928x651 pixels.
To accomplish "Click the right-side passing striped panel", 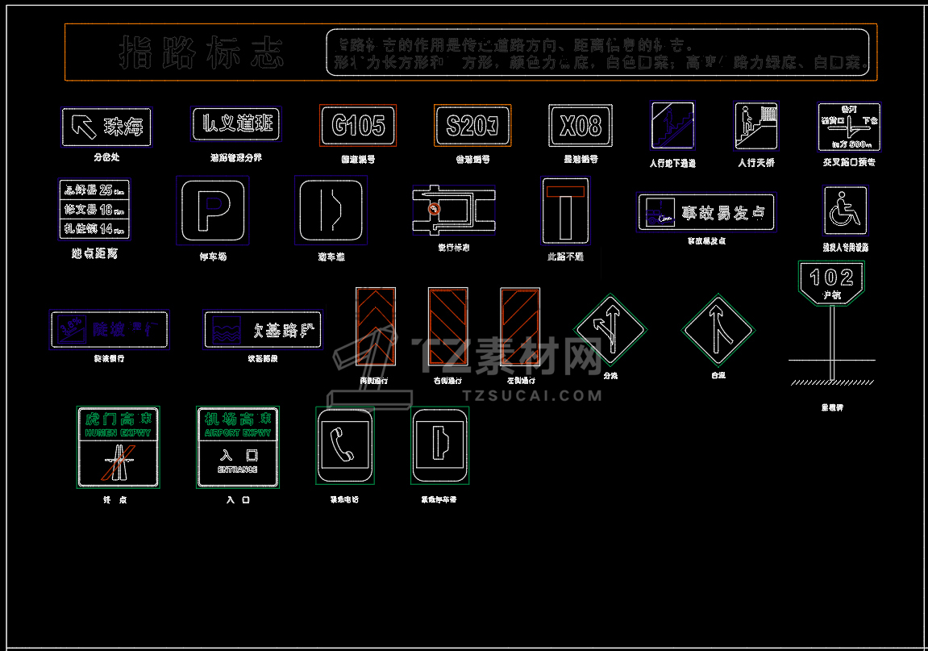I will (x=448, y=327).
